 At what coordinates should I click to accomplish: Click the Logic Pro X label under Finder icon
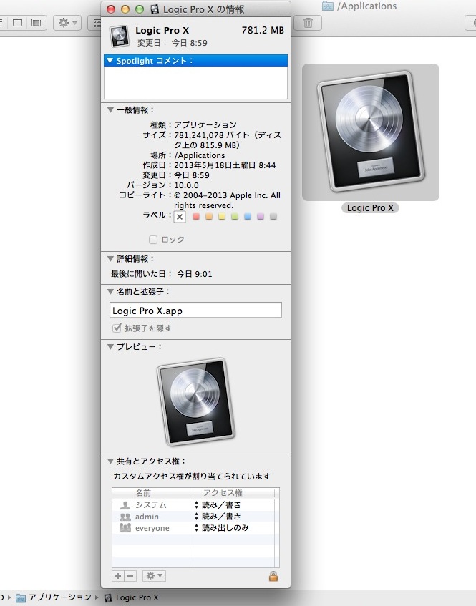click(370, 208)
